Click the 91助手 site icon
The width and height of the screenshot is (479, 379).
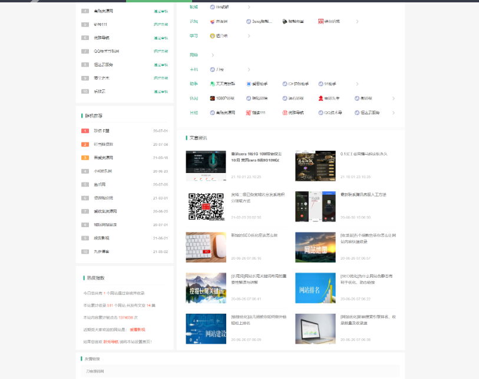click(x=321, y=84)
